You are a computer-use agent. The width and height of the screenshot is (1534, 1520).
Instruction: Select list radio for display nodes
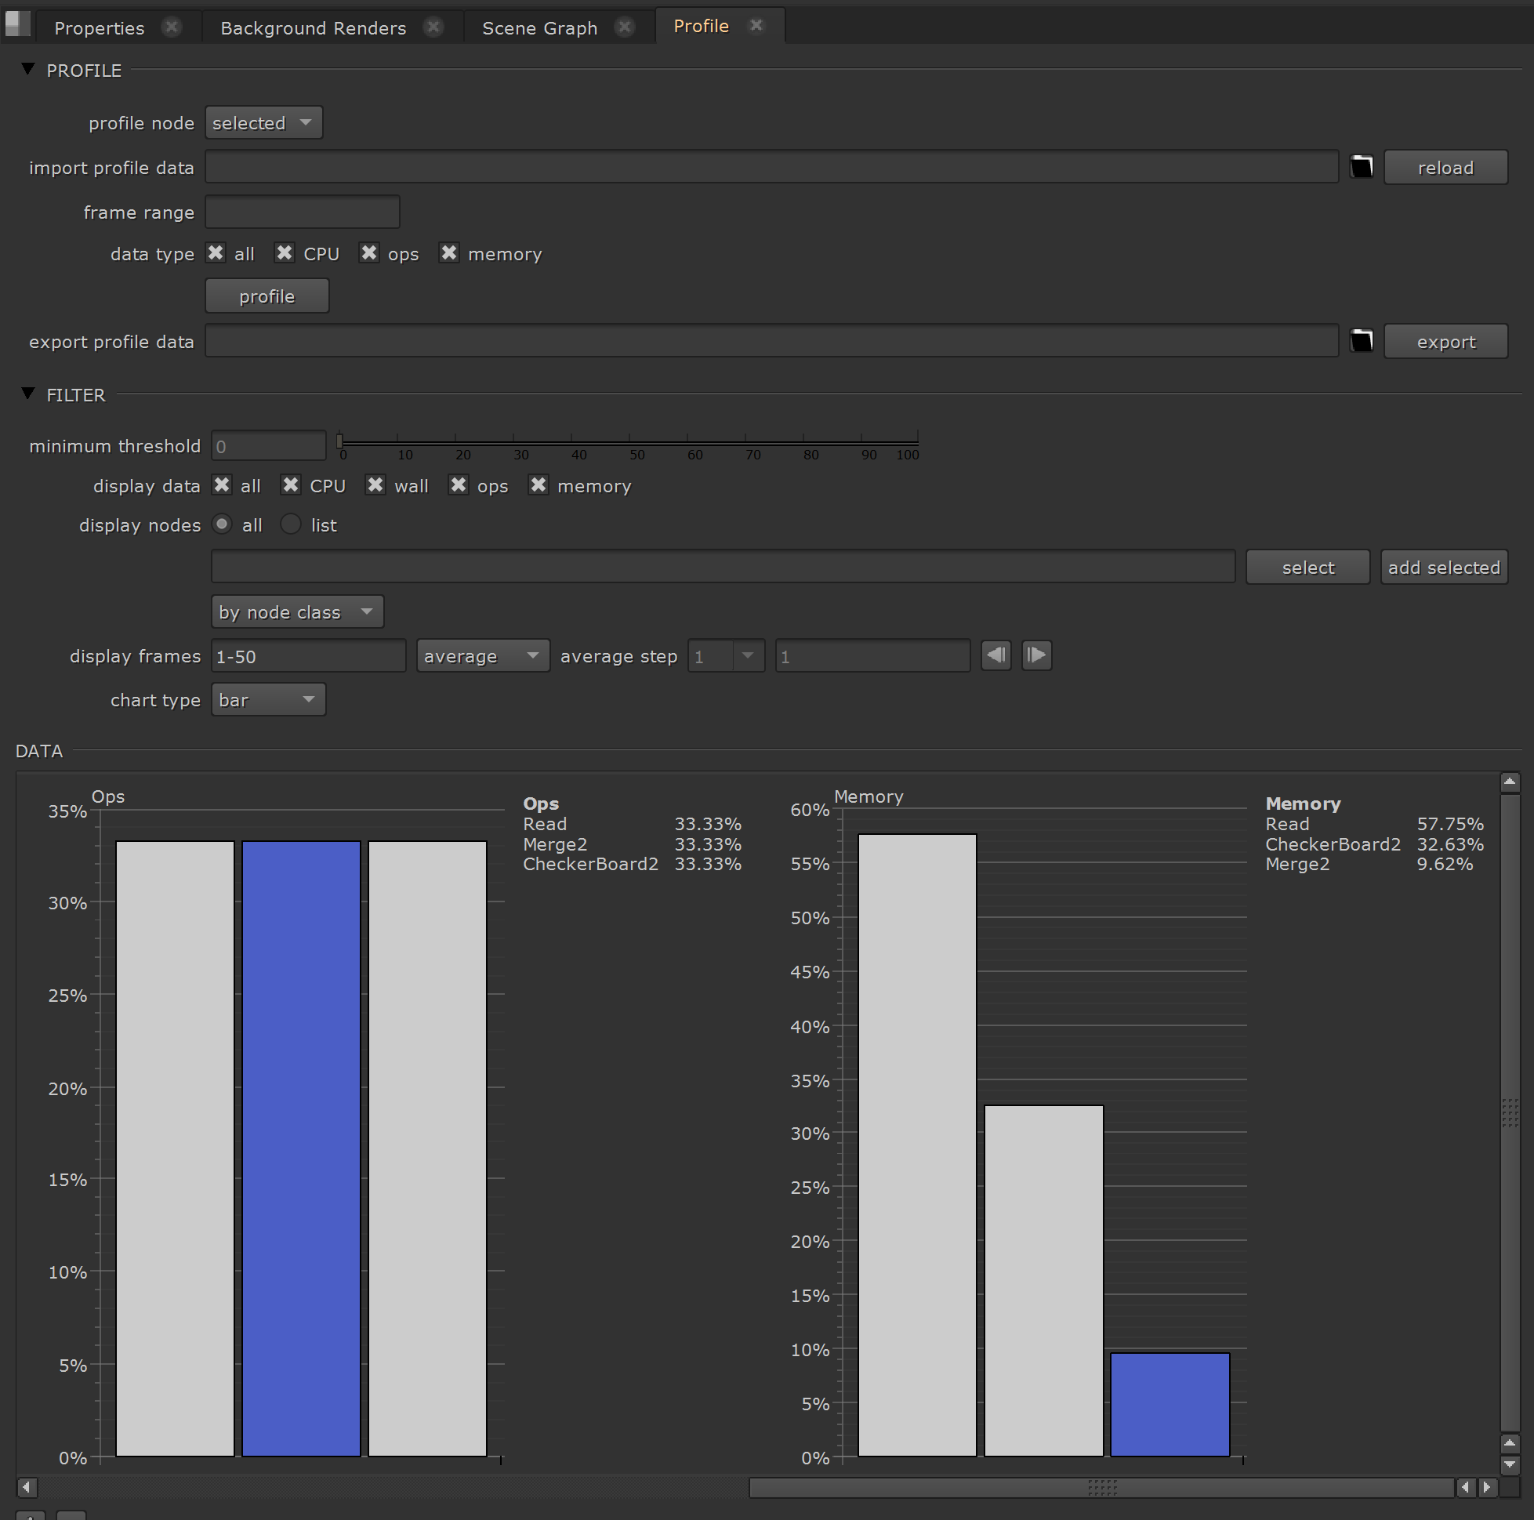coord(292,525)
